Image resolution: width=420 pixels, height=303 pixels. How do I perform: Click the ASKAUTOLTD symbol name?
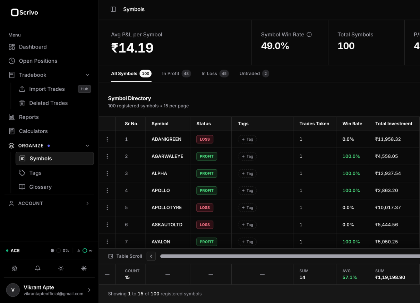point(168,225)
